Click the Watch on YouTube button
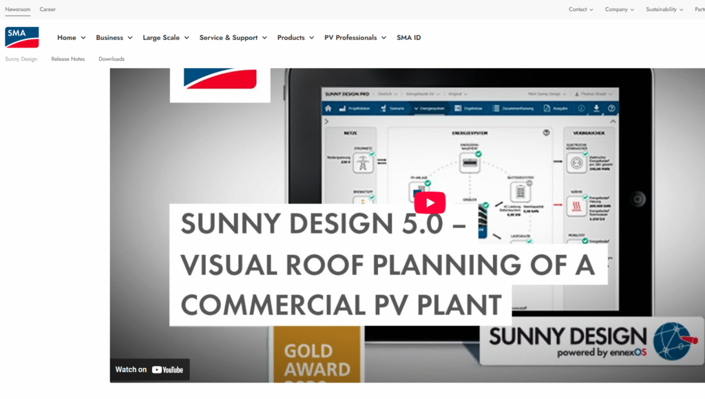This screenshot has height=399, width=705. [x=149, y=369]
